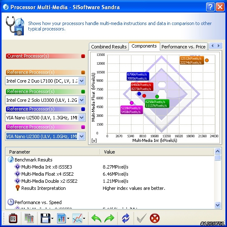Click 'Higher index values are better.' text

(134, 188)
